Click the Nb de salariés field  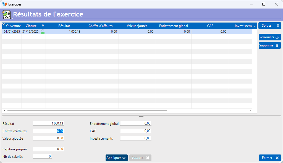pyautogui.click(x=42, y=156)
